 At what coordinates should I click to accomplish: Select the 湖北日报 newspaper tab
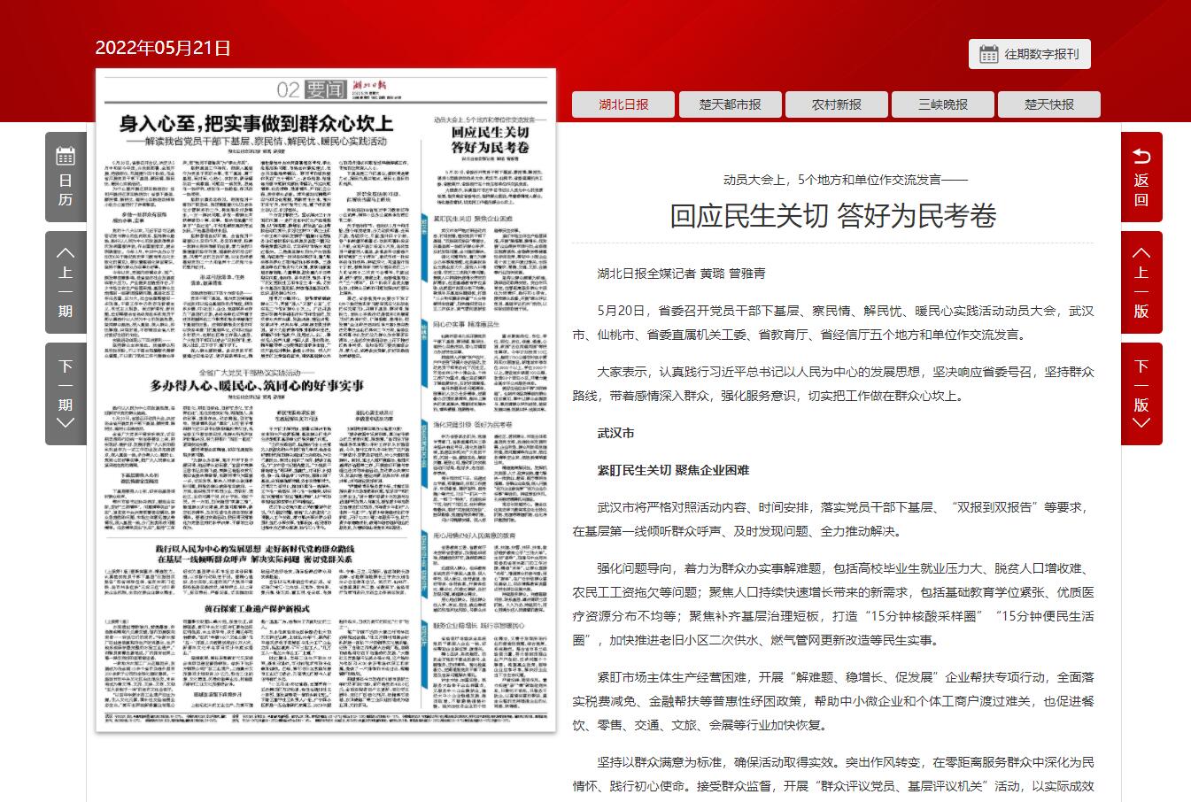(623, 104)
